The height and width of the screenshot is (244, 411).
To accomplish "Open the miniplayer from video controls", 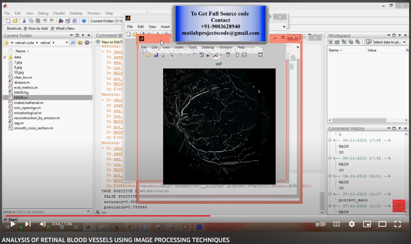I will [x=367, y=224].
